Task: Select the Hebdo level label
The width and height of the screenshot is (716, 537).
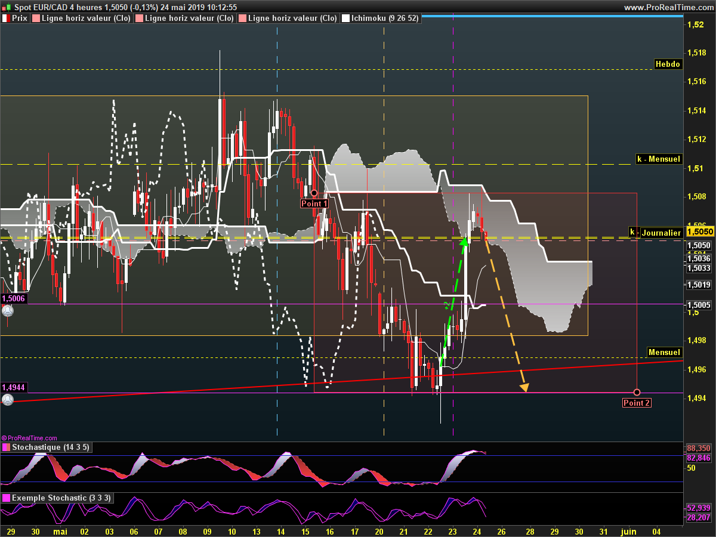Action: pyautogui.click(x=668, y=64)
